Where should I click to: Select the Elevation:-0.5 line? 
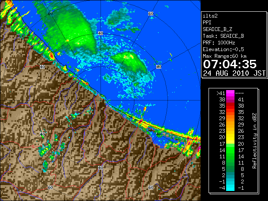[x=223, y=49]
